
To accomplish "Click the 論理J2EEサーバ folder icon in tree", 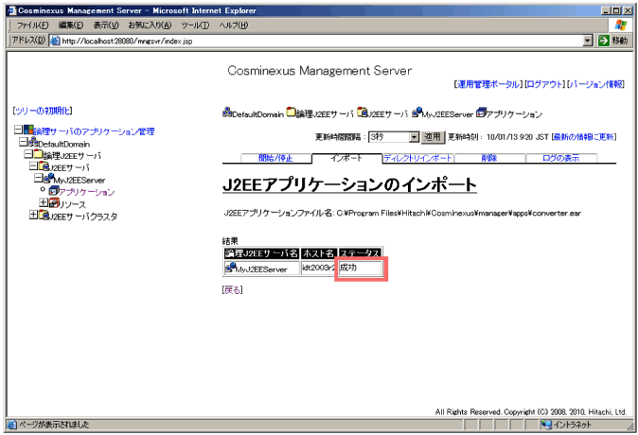I will pyautogui.click(x=38, y=154).
